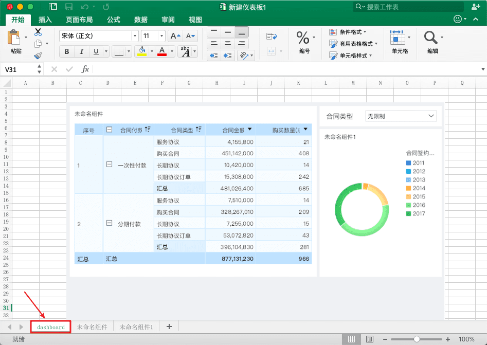Apply the yellow fill color
The width and height of the screenshot is (487, 345).
[x=142, y=51]
